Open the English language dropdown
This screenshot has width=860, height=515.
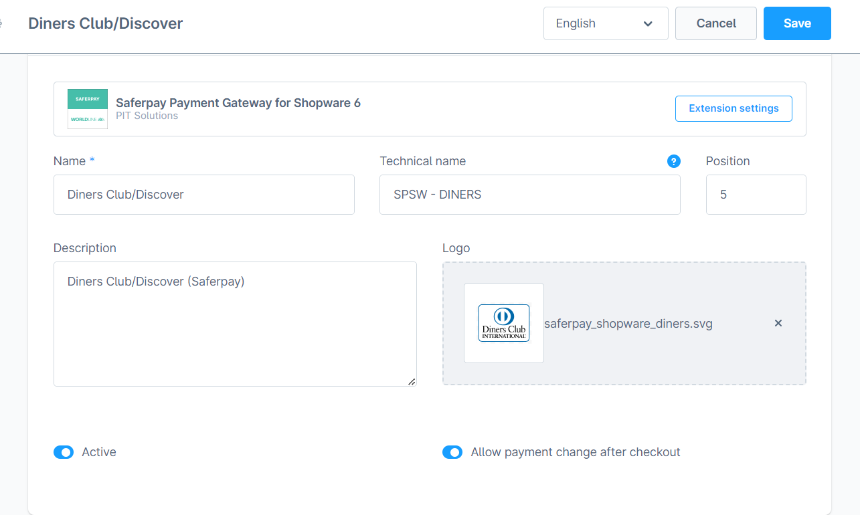[605, 23]
